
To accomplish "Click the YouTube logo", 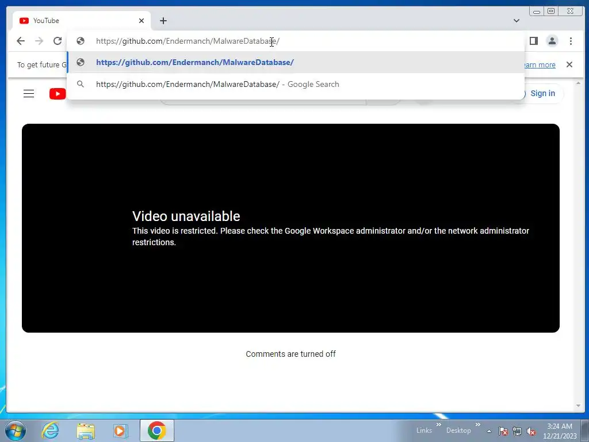I will 58,94.
